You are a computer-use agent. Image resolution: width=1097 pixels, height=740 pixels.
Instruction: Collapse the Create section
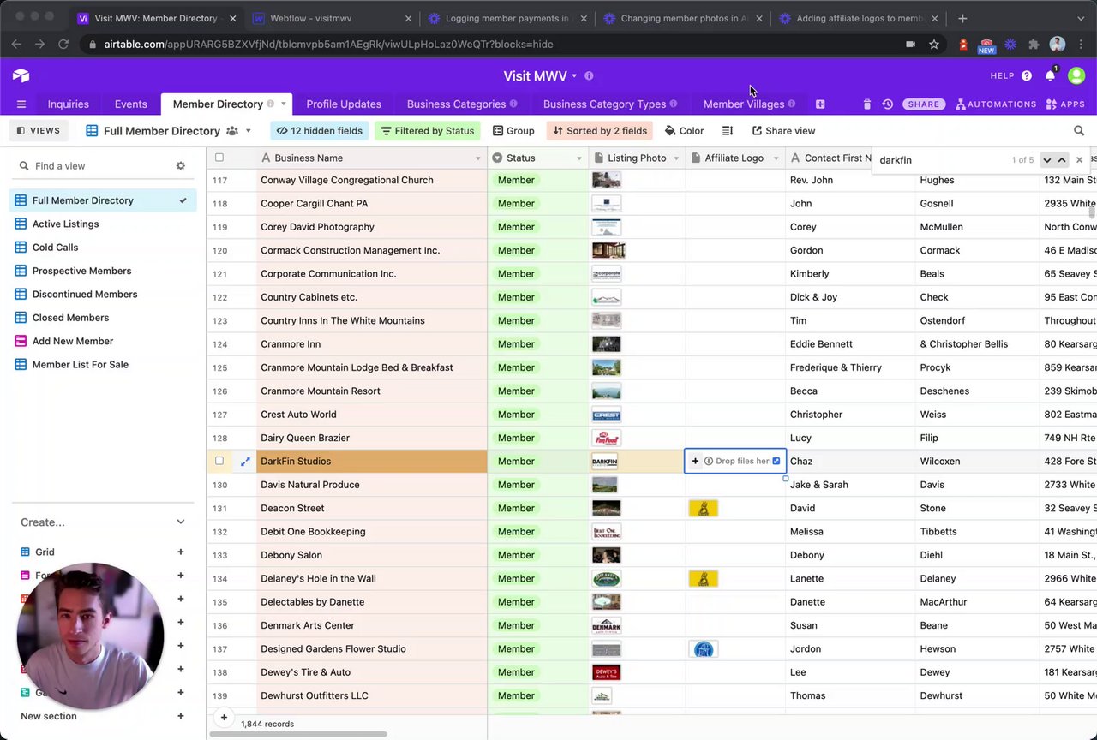tap(181, 522)
